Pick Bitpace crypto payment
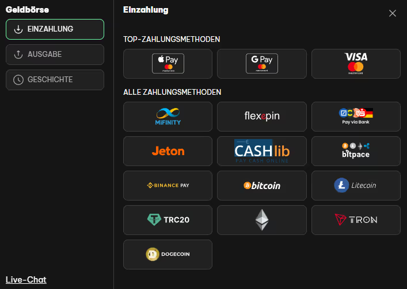The height and width of the screenshot is (289, 407). 356,151
